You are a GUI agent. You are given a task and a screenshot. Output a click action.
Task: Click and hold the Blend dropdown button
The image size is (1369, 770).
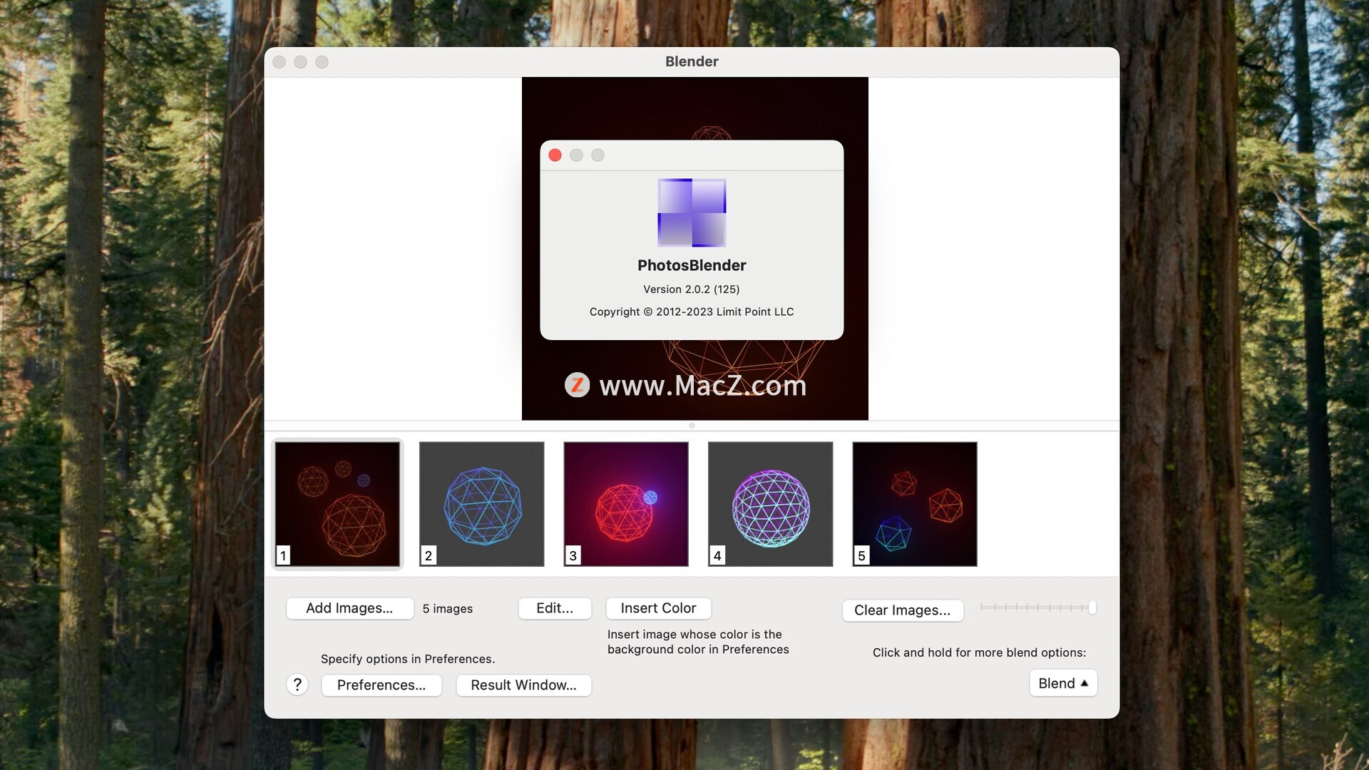[1063, 683]
